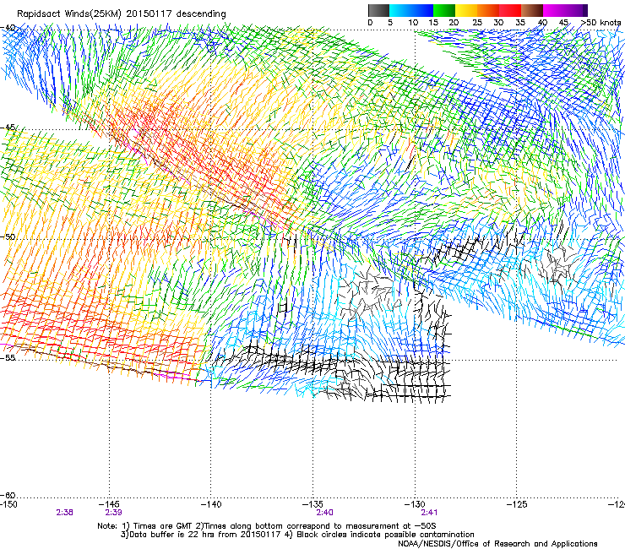Select the cyan-blue 5-15 knots legend swatch
Screen dimensions: 625x549
click(411, 10)
